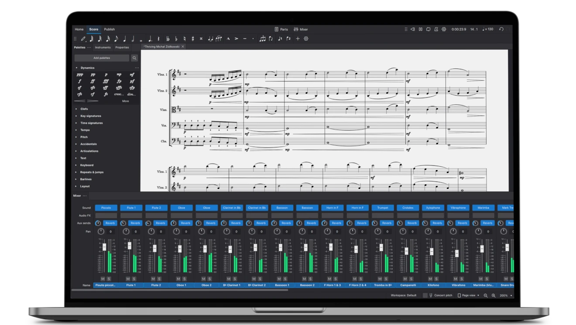576x325 pixels.
Task: Select the half note duration
Action: 133,38
